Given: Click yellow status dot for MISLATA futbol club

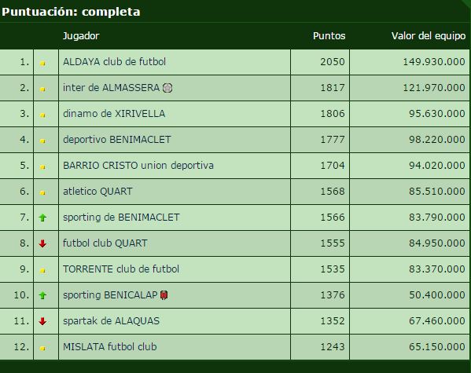Looking at the screenshot, I should (x=42, y=348).
